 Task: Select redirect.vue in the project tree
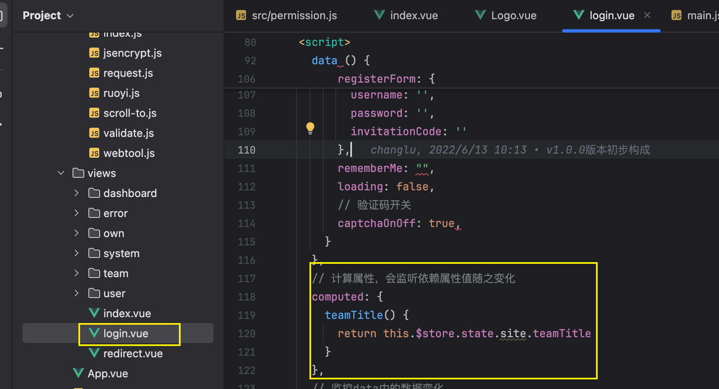click(126, 354)
